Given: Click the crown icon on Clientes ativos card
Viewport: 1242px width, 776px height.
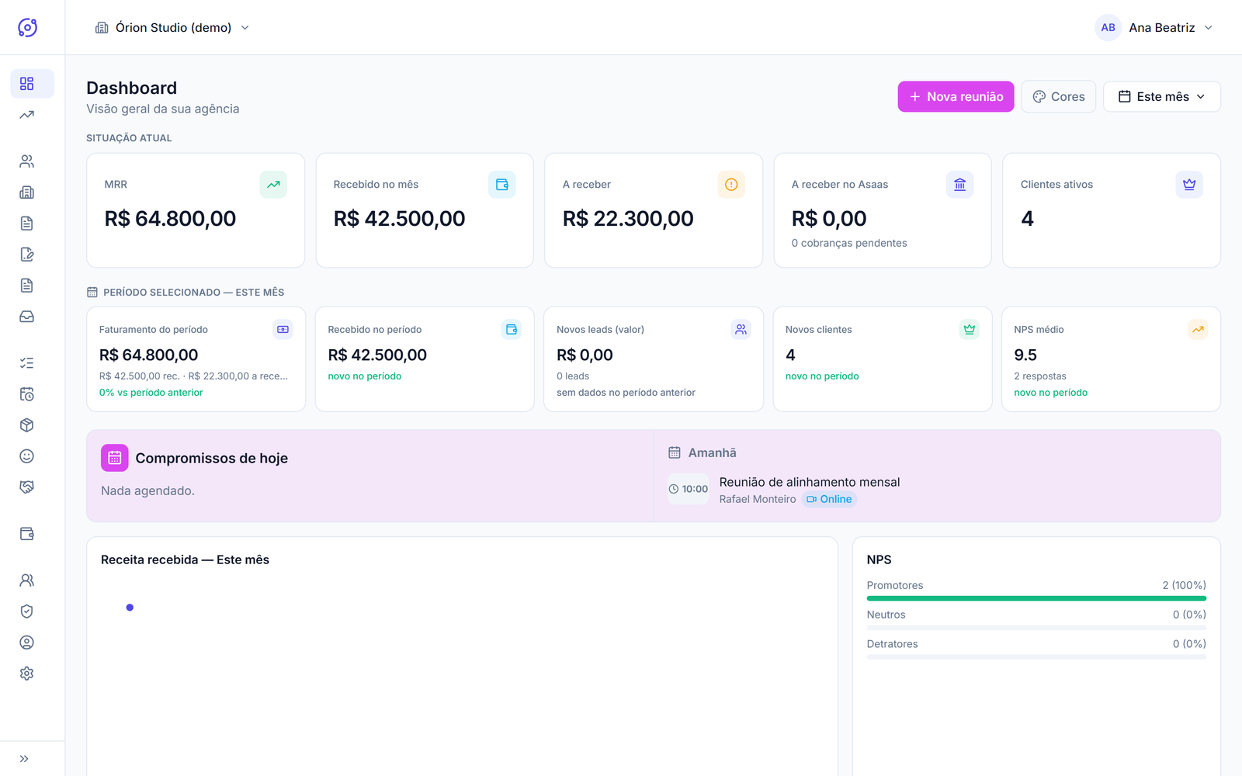Looking at the screenshot, I should tap(1189, 185).
